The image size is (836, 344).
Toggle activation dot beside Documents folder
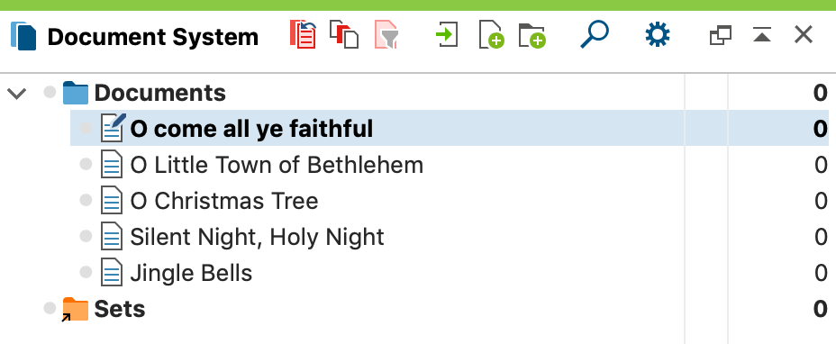[x=50, y=92]
